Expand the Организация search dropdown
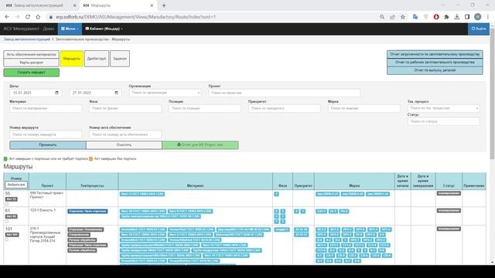 tap(165, 93)
